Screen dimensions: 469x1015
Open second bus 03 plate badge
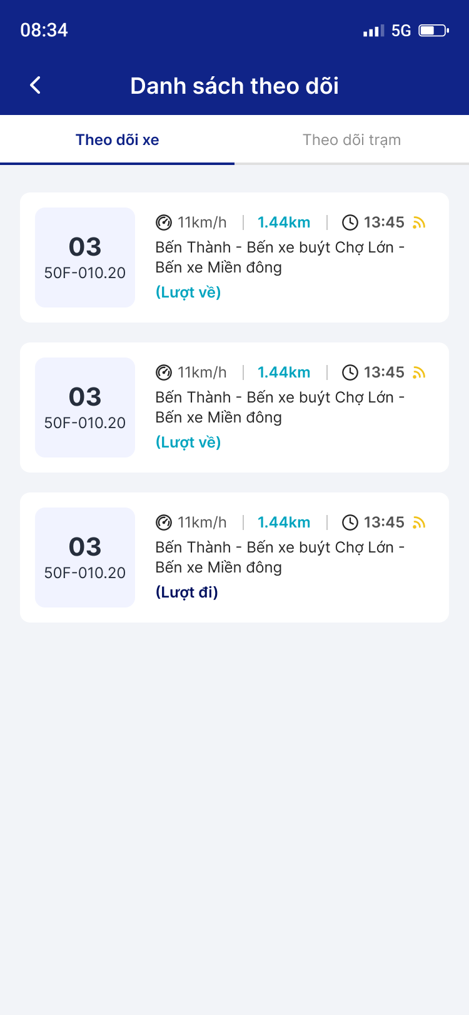(x=85, y=407)
